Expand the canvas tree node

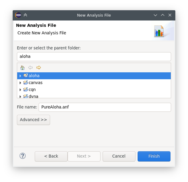(20, 83)
